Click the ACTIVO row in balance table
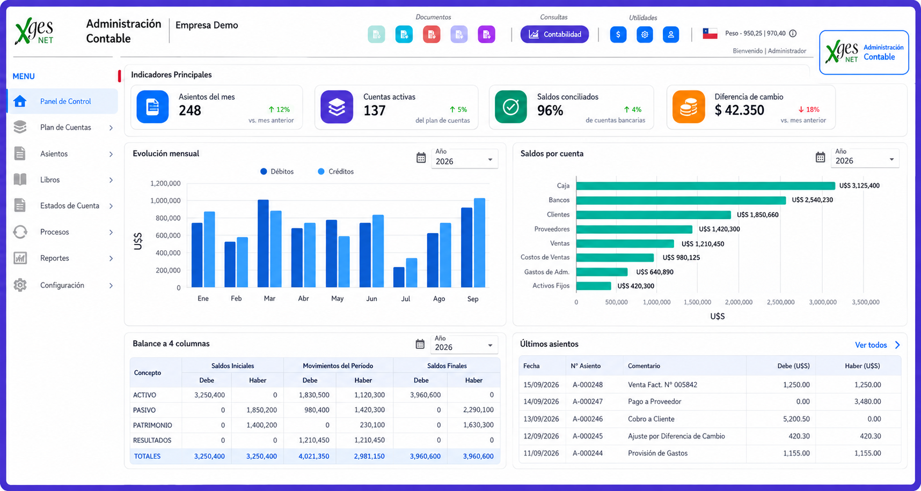Image resolution: width=921 pixels, height=491 pixels. (315, 395)
